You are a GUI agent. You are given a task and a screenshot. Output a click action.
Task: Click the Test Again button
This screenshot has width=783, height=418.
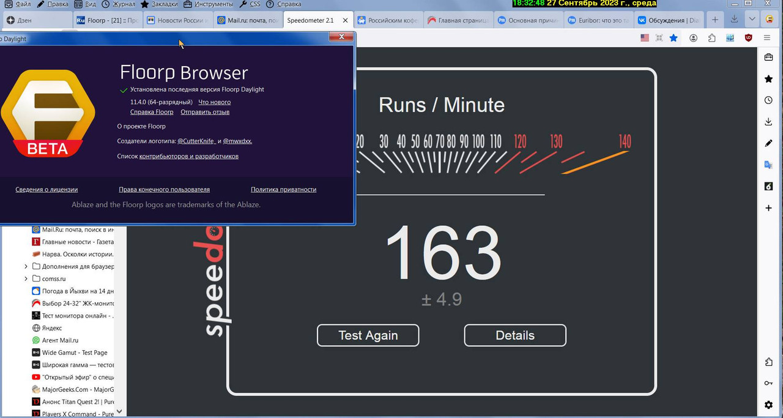pyautogui.click(x=368, y=335)
